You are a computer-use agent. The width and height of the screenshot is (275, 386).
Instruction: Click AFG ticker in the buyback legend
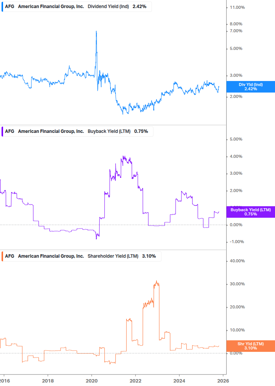[10, 131]
